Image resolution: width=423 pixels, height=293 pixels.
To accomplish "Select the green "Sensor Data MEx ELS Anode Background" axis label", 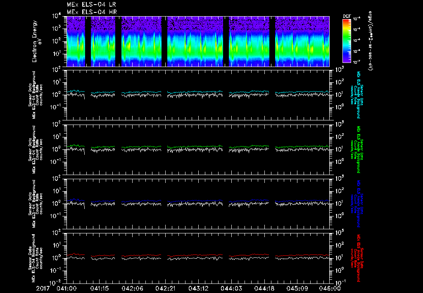I will (x=356, y=149).
